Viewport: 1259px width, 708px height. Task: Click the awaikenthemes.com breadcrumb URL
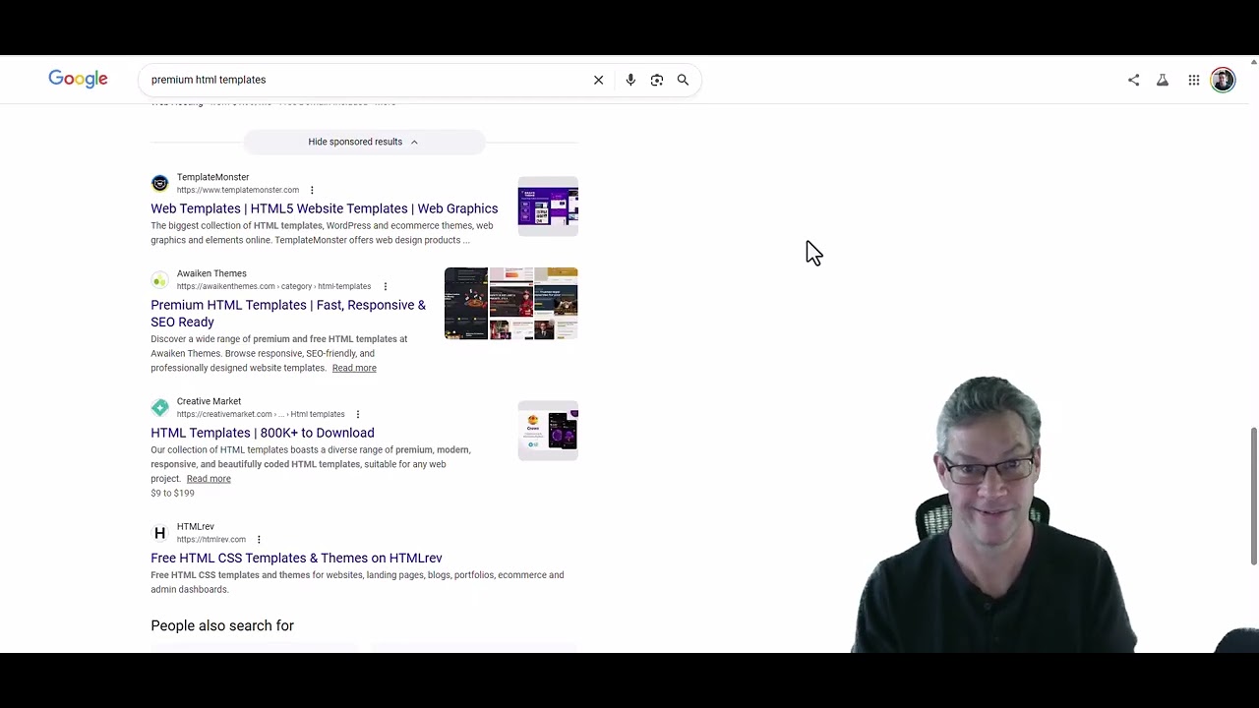click(273, 286)
